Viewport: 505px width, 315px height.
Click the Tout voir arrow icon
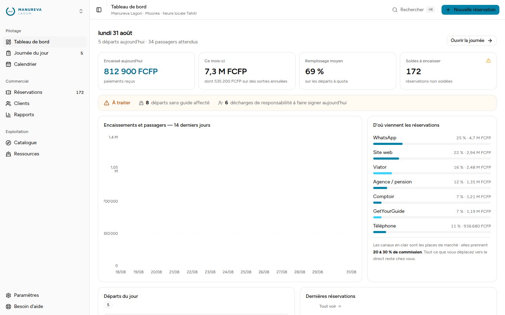point(339,306)
